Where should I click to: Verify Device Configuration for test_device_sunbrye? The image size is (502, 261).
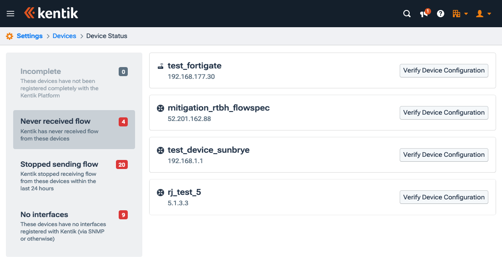pyautogui.click(x=444, y=155)
